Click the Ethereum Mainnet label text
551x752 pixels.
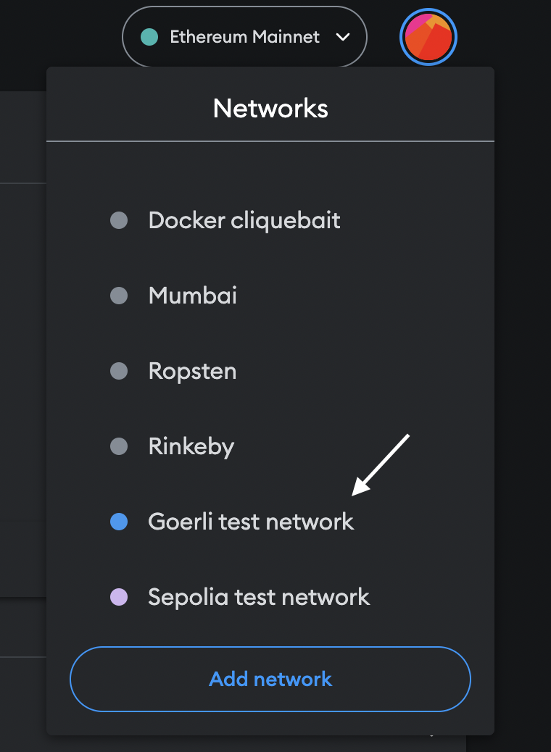[245, 37]
